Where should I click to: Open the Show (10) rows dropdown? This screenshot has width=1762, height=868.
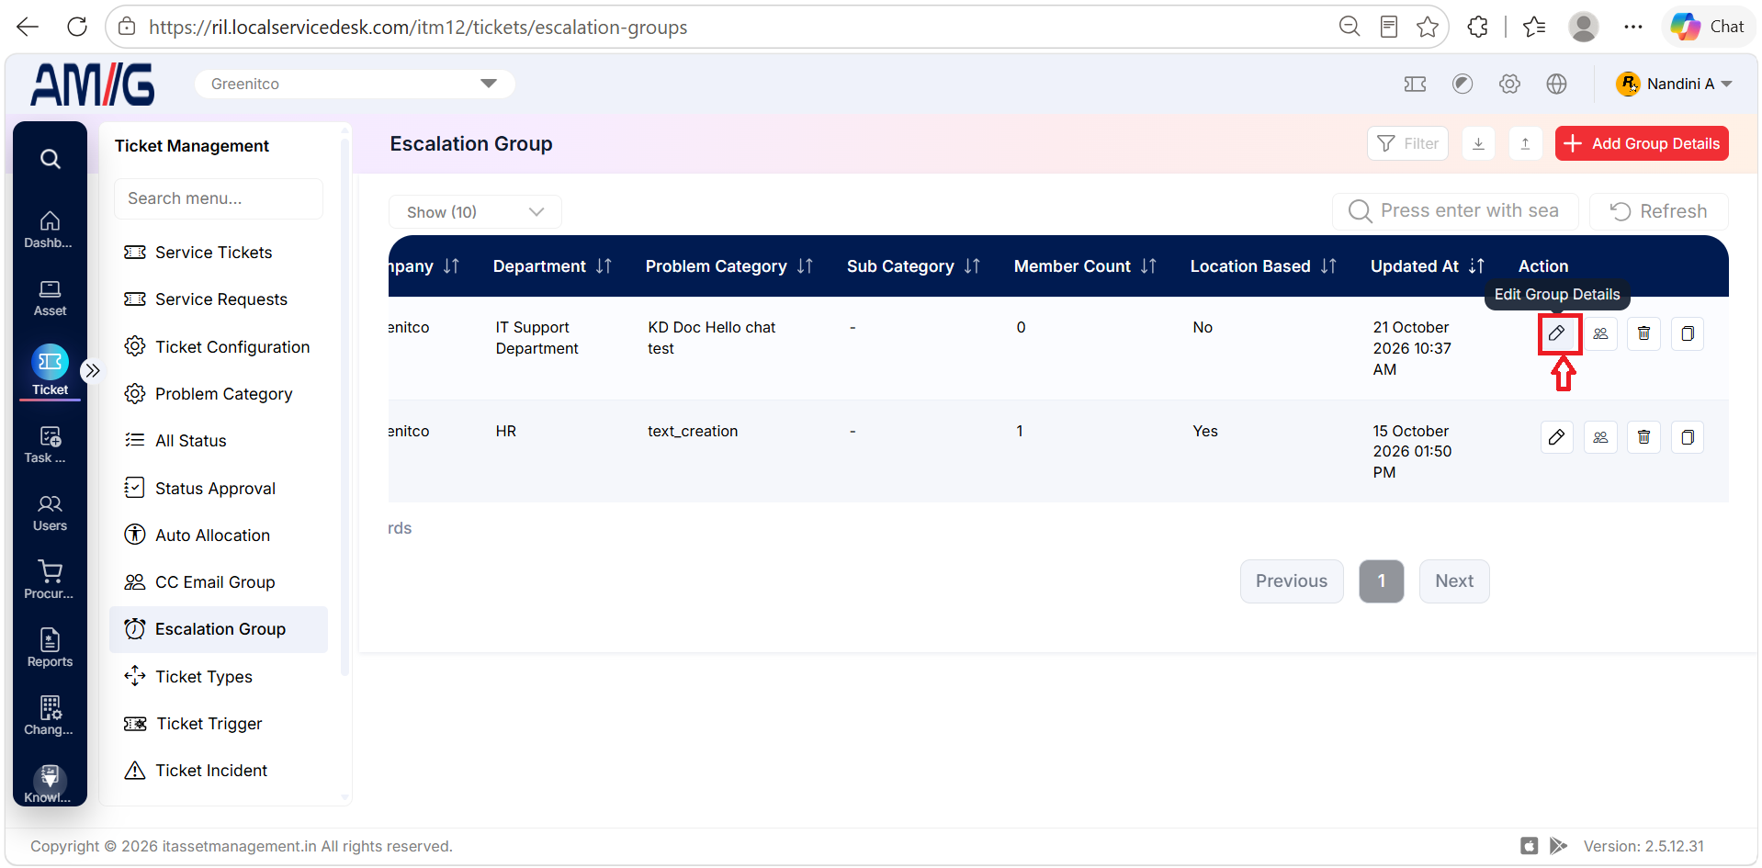475,212
